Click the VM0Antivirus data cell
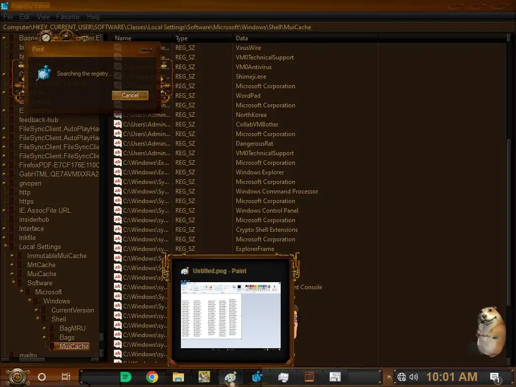 [x=254, y=67]
